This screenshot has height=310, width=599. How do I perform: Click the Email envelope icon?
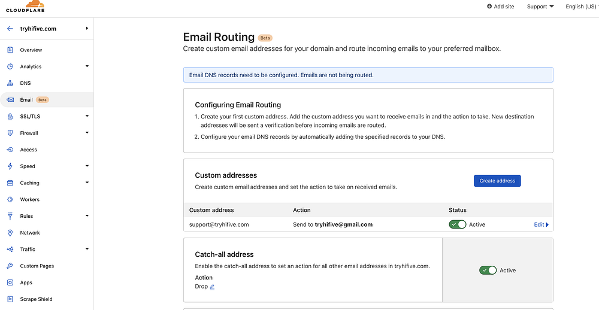(x=10, y=100)
